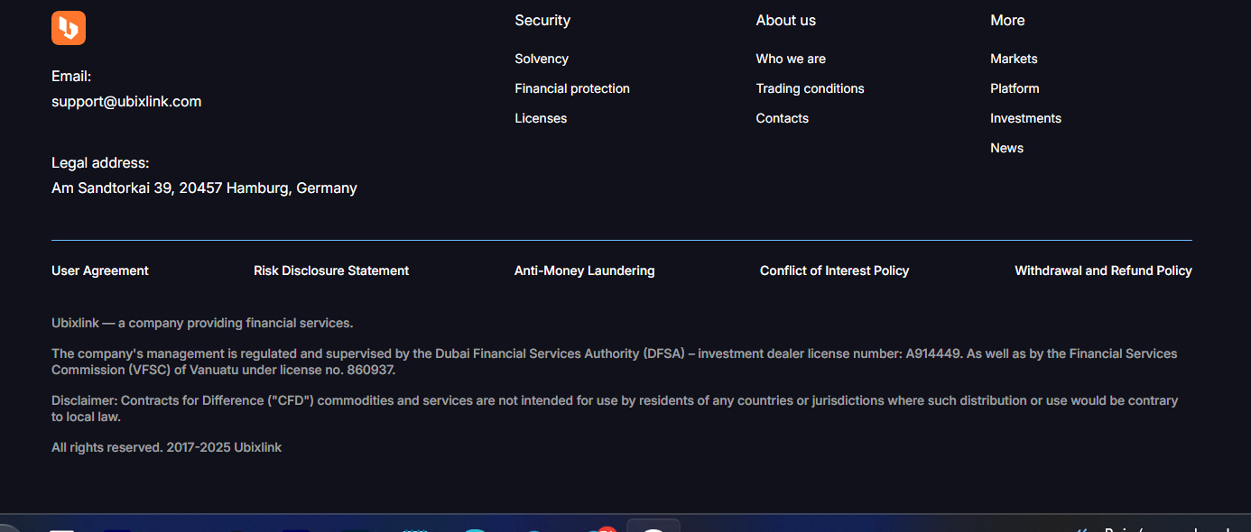Go to Financial protection
1251x532 pixels.
[x=572, y=88]
